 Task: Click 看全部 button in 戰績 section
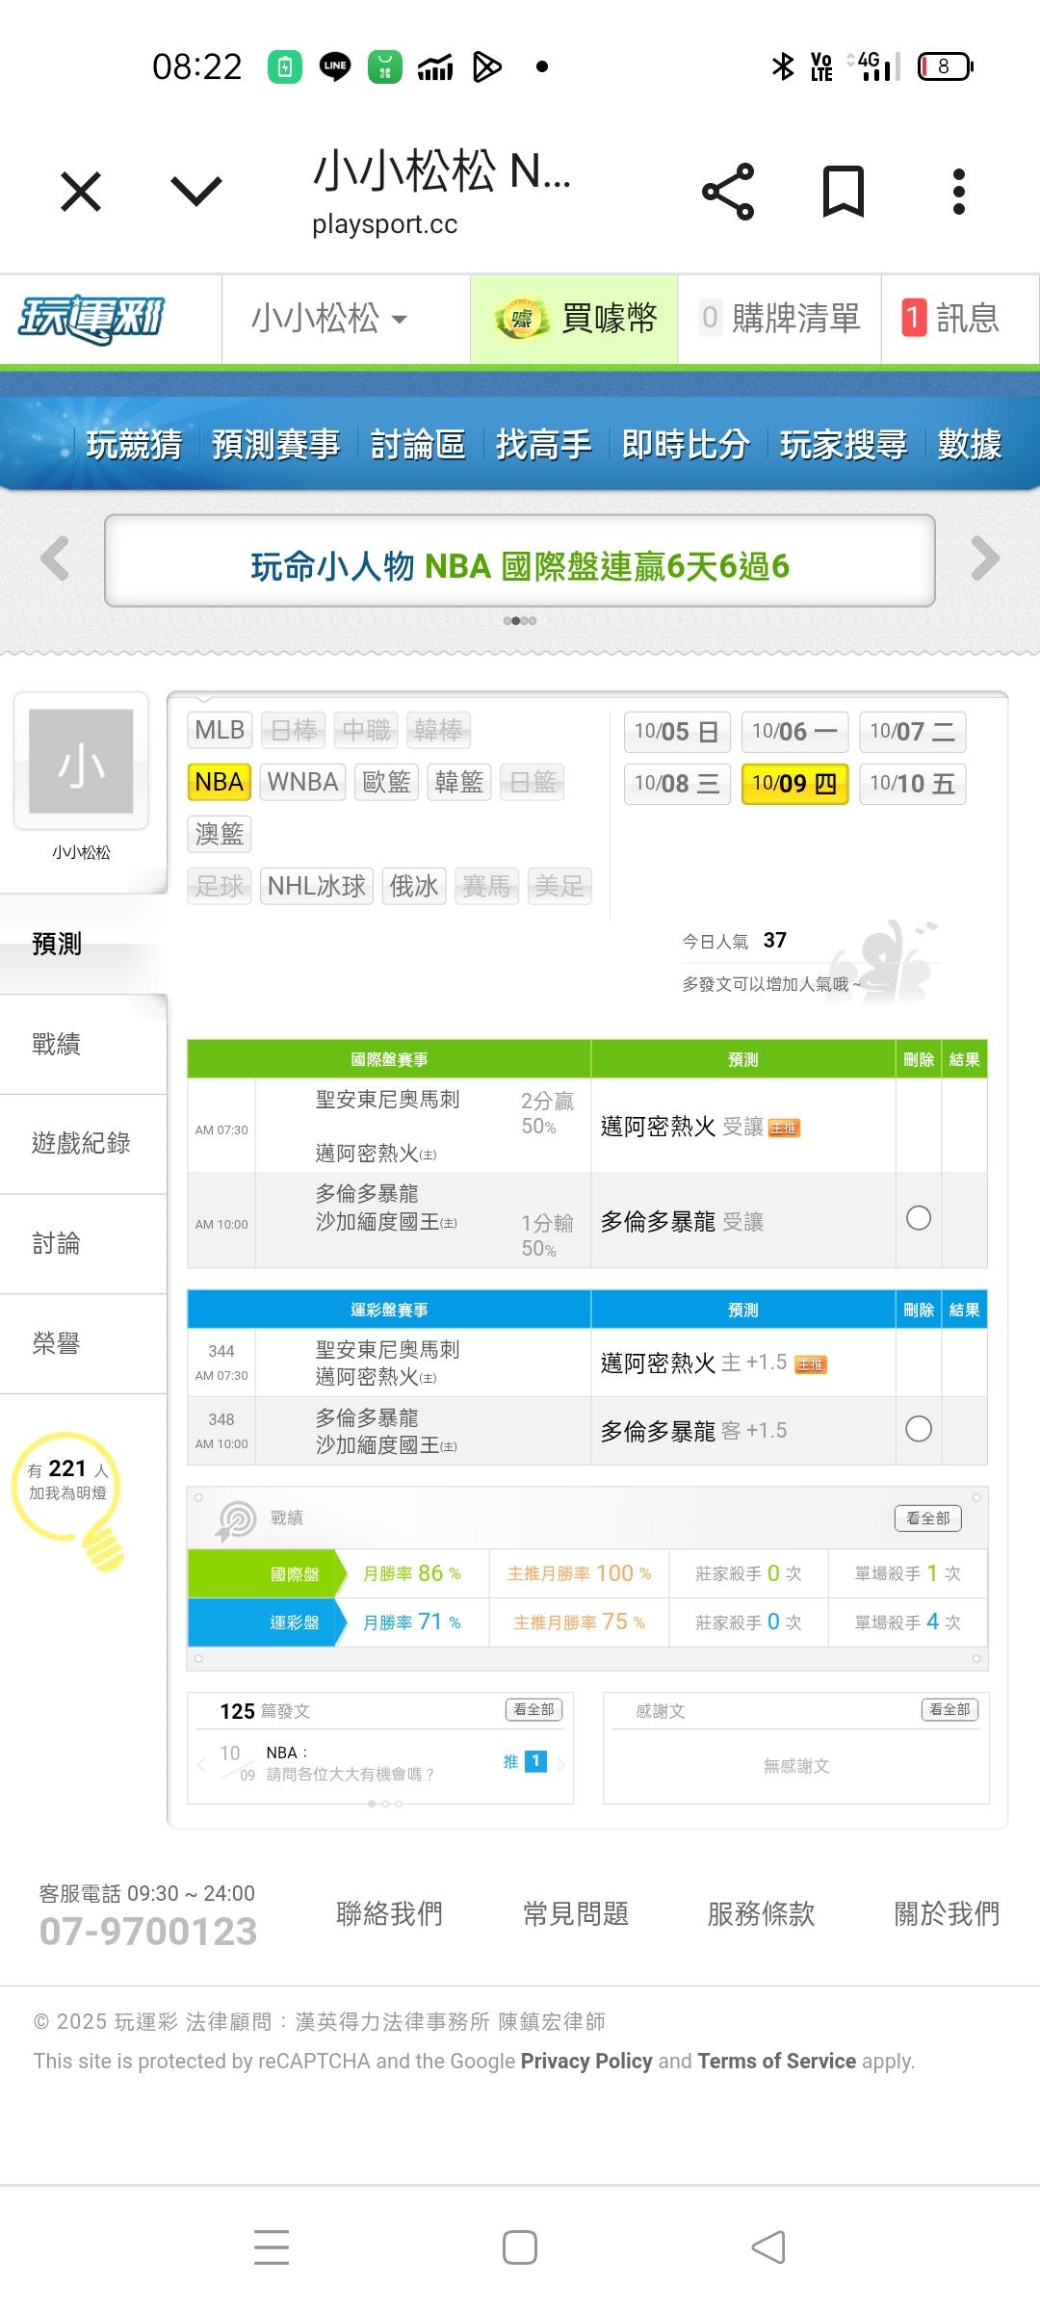[x=927, y=1519]
